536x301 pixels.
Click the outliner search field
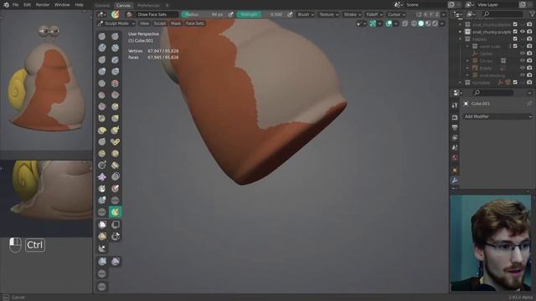502,14
